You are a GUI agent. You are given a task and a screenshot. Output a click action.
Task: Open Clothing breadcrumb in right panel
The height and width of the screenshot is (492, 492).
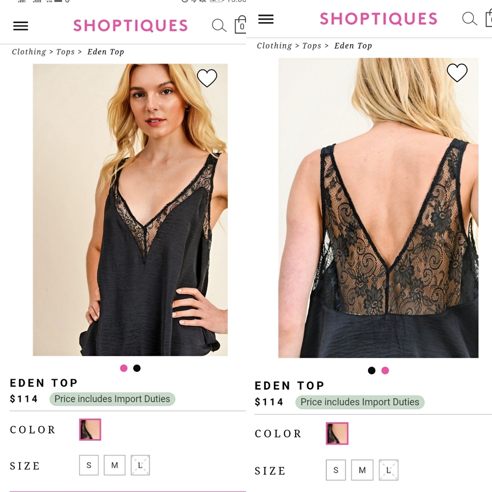click(x=275, y=46)
